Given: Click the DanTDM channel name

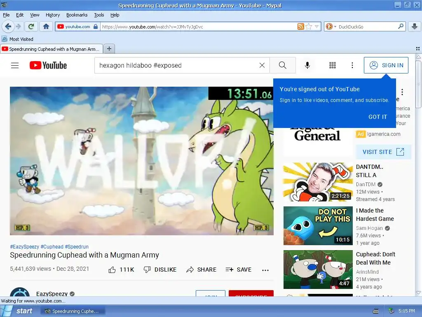Looking at the screenshot, I should click(x=366, y=185).
